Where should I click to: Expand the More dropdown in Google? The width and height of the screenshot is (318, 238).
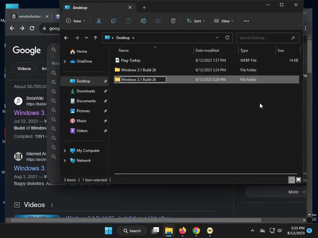tap(297, 192)
